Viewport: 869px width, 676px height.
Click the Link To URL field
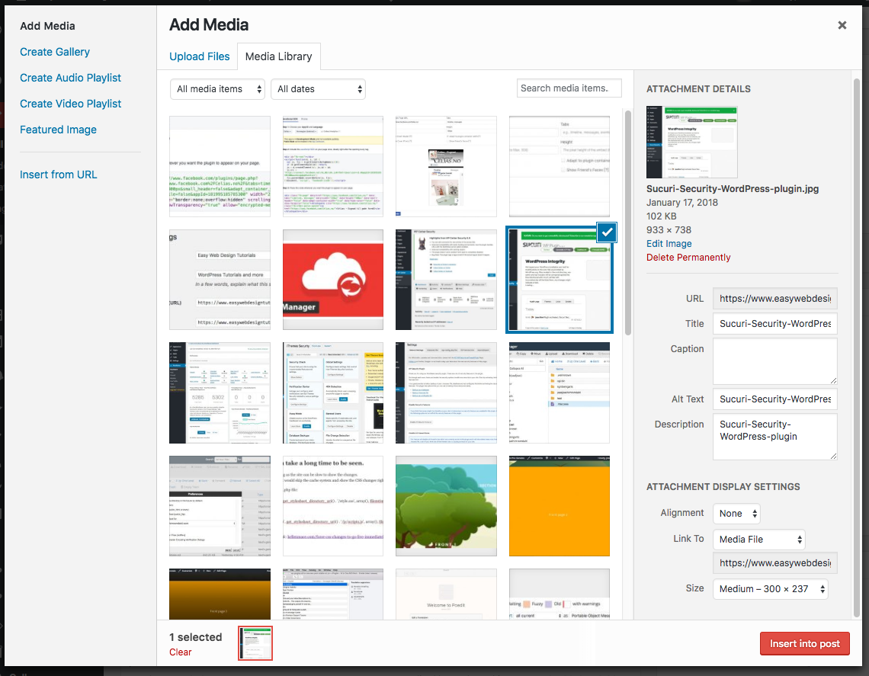(774, 563)
